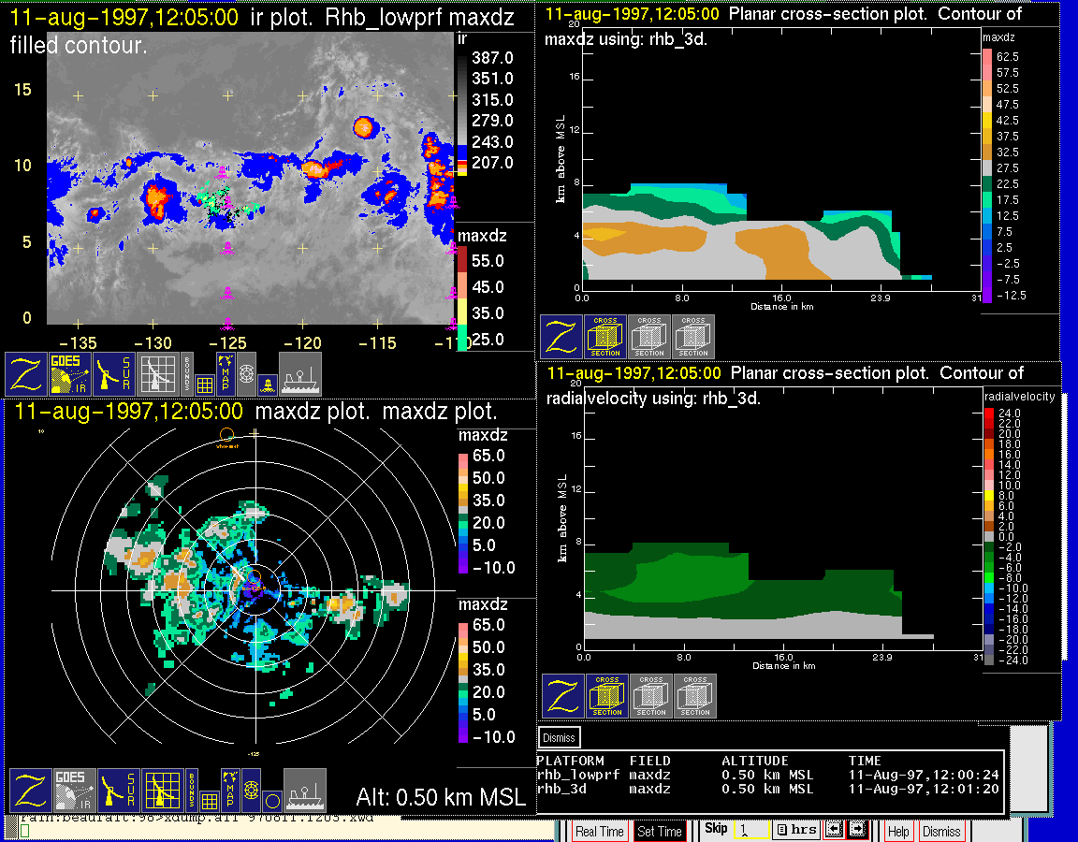
Task: Click the Help button in bottom bar
Action: 897,831
